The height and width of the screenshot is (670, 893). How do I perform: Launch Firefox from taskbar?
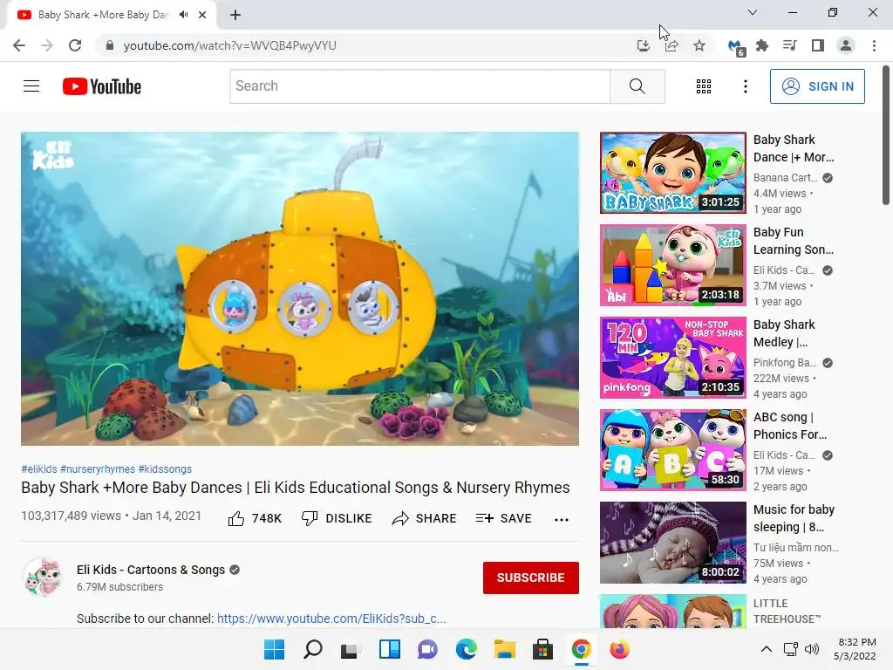click(x=620, y=649)
